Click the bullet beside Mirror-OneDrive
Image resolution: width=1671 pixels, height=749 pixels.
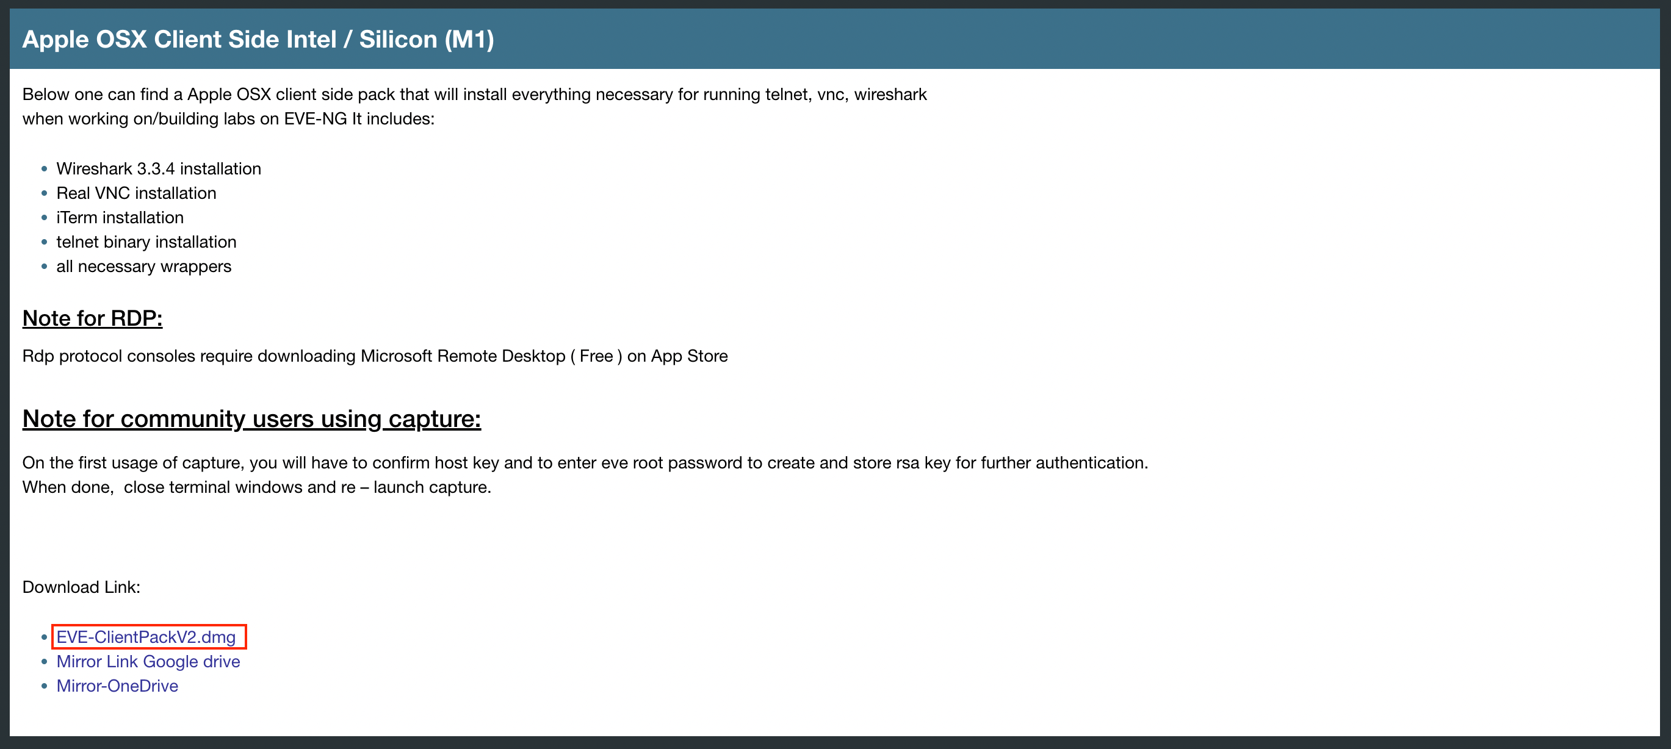click(x=44, y=686)
